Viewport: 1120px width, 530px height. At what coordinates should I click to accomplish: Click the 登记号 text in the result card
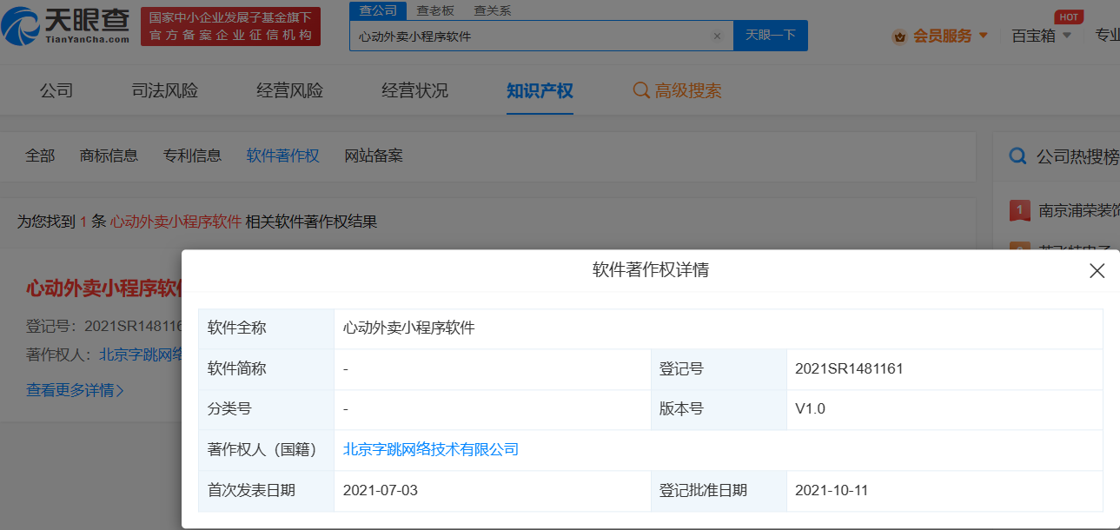104,326
